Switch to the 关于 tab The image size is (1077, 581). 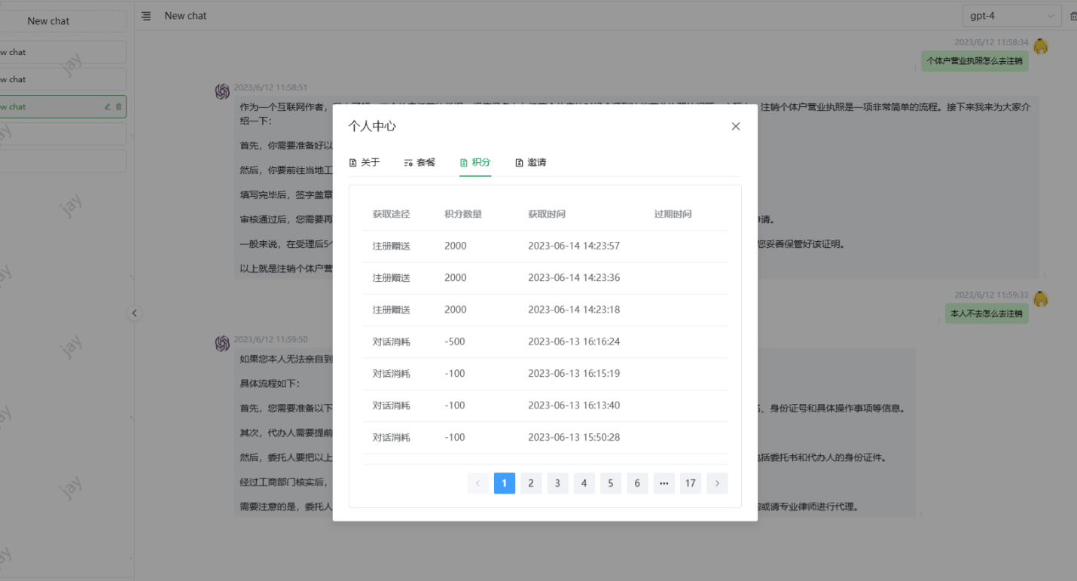[x=365, y=163]
